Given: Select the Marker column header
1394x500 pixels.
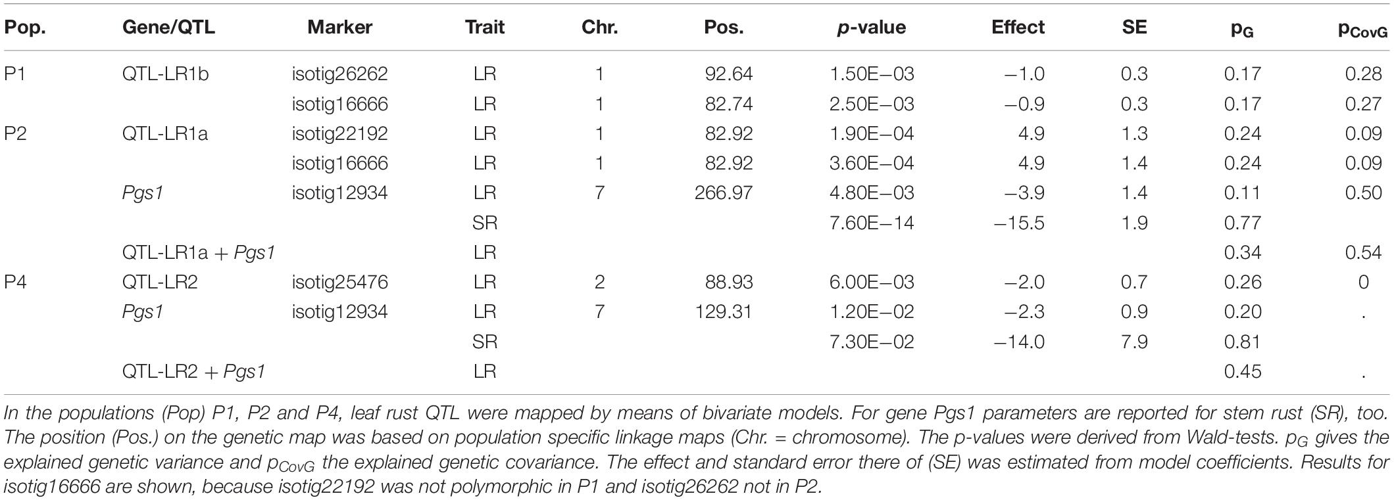Looking at the screenshot, I should point(339,27).
